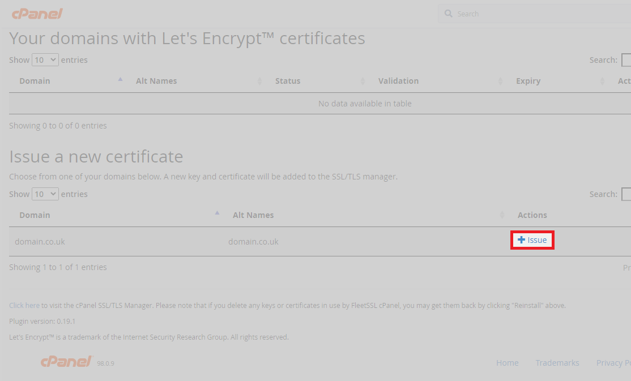Sort certificates table by Expiry arrows
This screenshot has width=631, height=381.
[602, 81]
